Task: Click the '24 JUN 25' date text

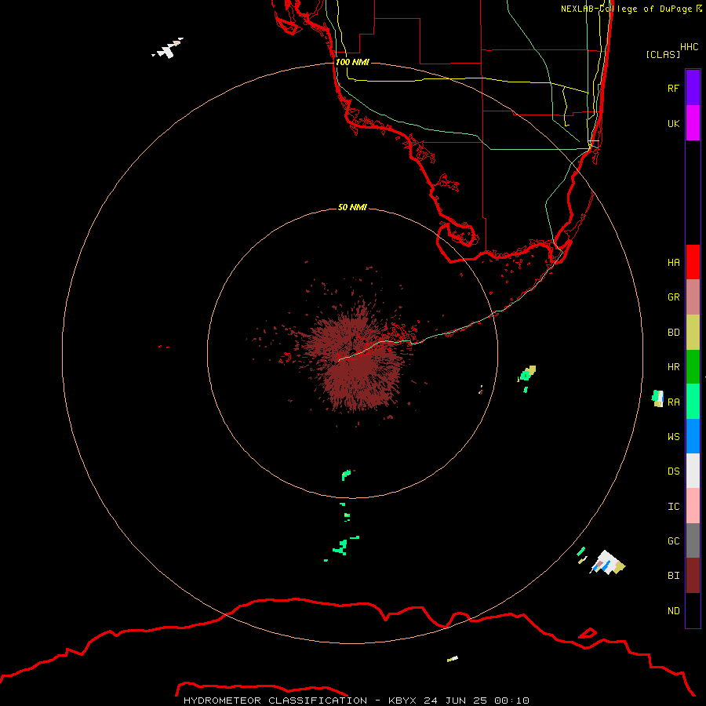Action: click(x=455, y=701)
